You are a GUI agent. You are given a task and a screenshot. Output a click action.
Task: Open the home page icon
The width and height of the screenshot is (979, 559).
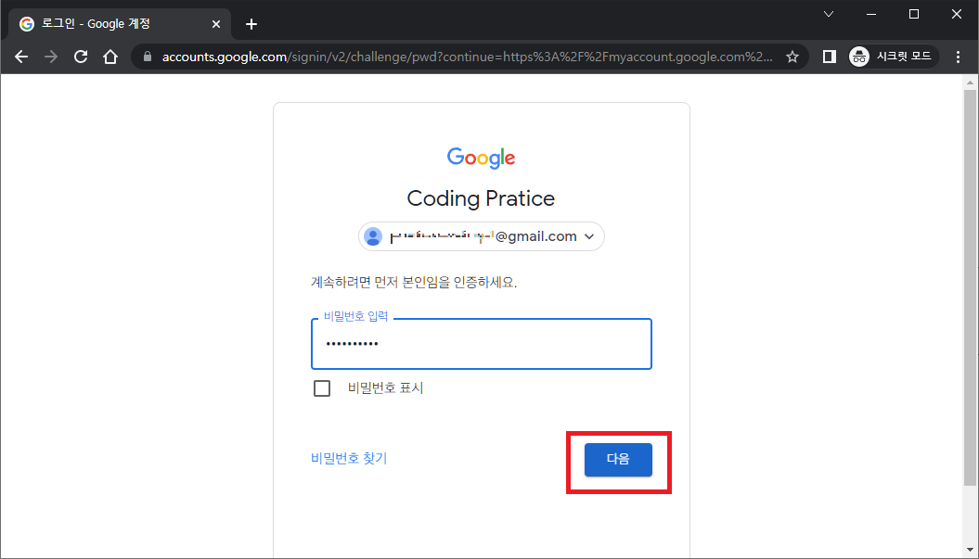click(110, 57)
